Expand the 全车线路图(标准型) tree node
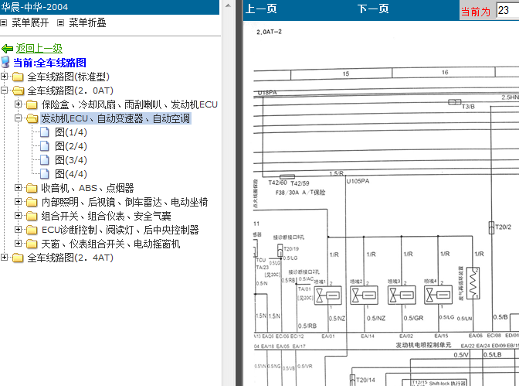 point(5,77)
